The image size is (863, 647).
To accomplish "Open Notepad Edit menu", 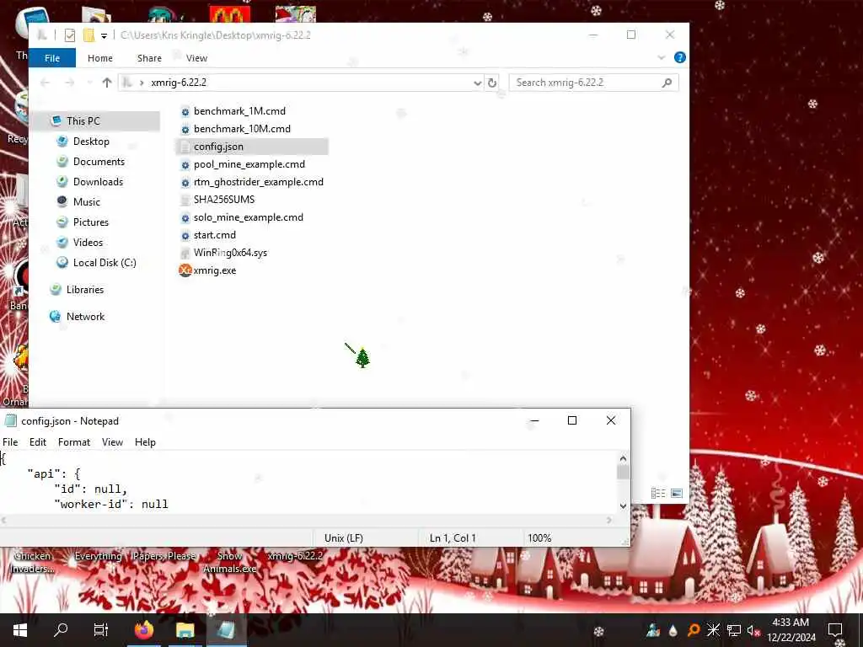I will pos(38,442).
